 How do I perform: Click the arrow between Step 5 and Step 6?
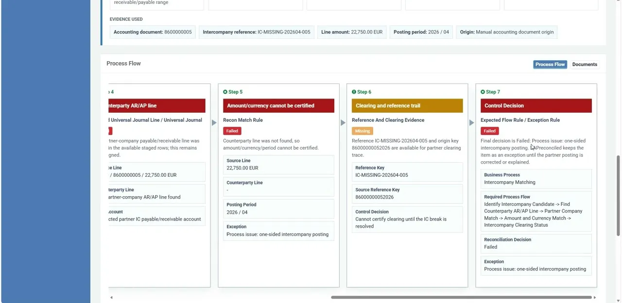343,123
